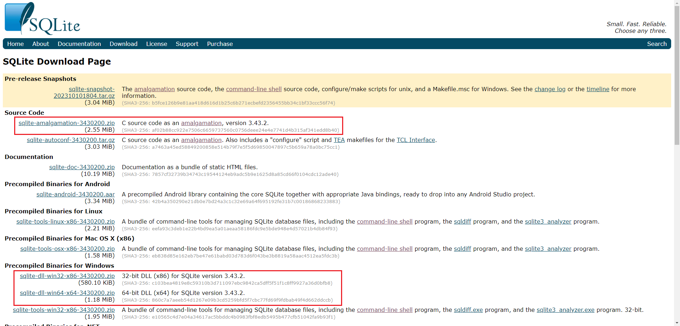Click the Precompiled Binaries for Linux heading

tap(53, 211)
